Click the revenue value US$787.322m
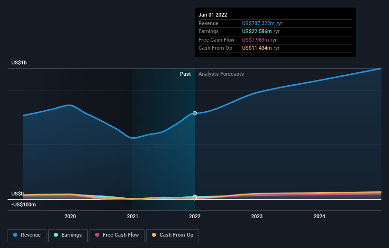Viewport: 389px width, 248px height. click(x=258, y=23)
